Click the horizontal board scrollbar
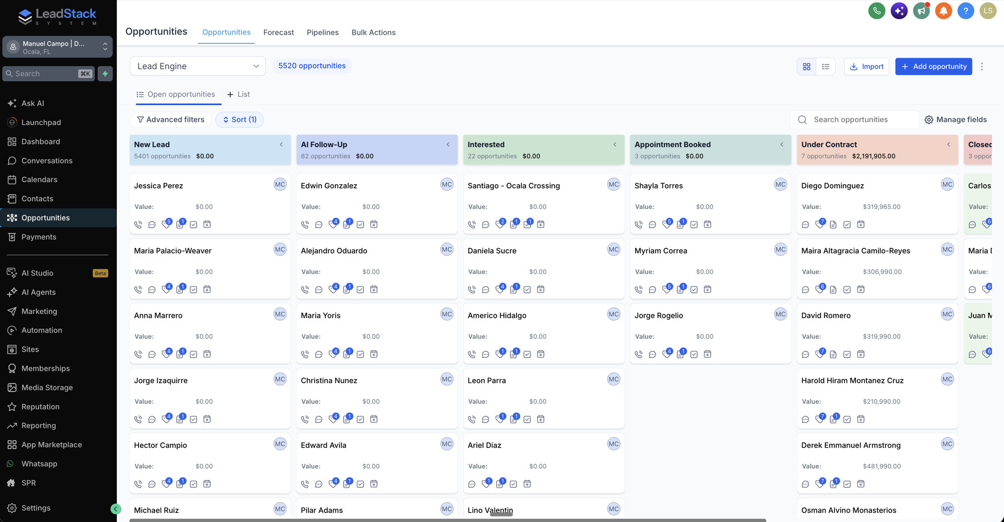Image resolution: width=1004 pixels, height=522 pixels. 448,520
